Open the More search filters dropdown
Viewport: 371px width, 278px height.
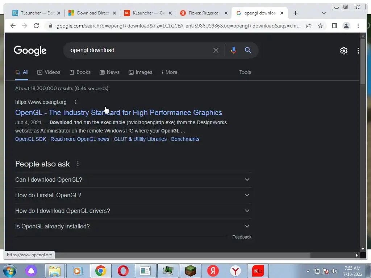point(170,72)
